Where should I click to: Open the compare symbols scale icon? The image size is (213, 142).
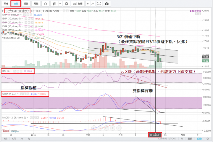click(x=45, y=4)
